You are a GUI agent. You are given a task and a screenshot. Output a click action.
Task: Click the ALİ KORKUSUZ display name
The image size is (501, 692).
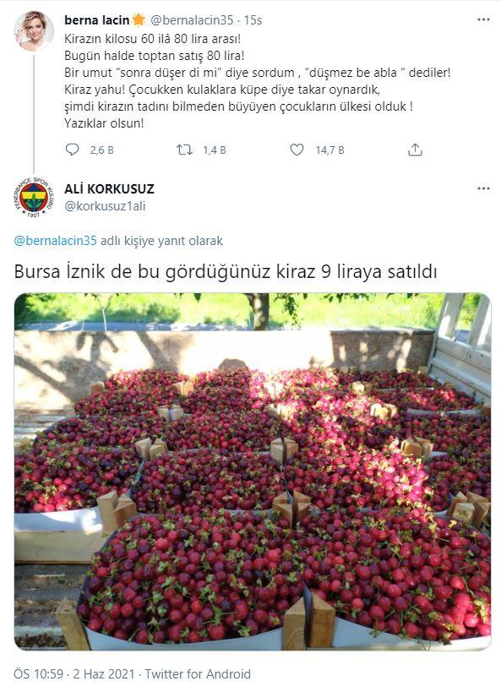[109, 189]
